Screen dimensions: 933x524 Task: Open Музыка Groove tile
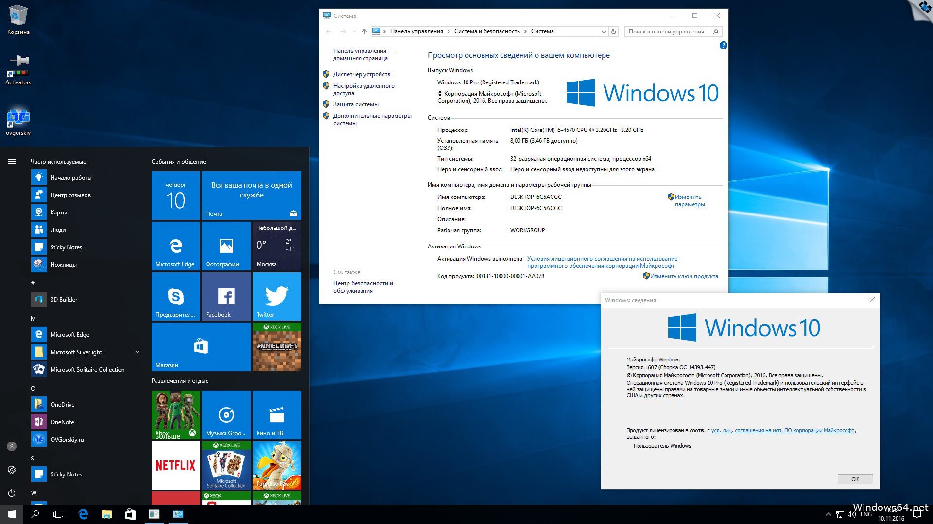[x=226, y=415]
